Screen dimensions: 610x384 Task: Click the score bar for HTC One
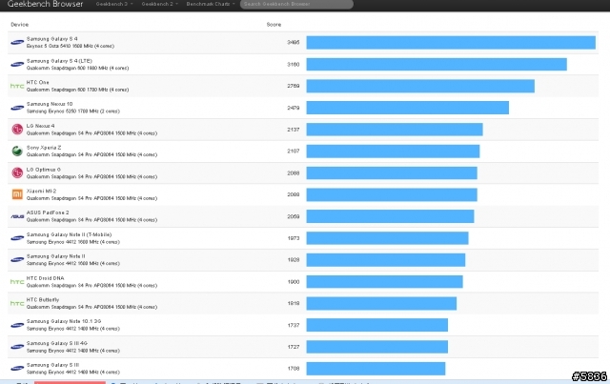click(x=420, y=86)
